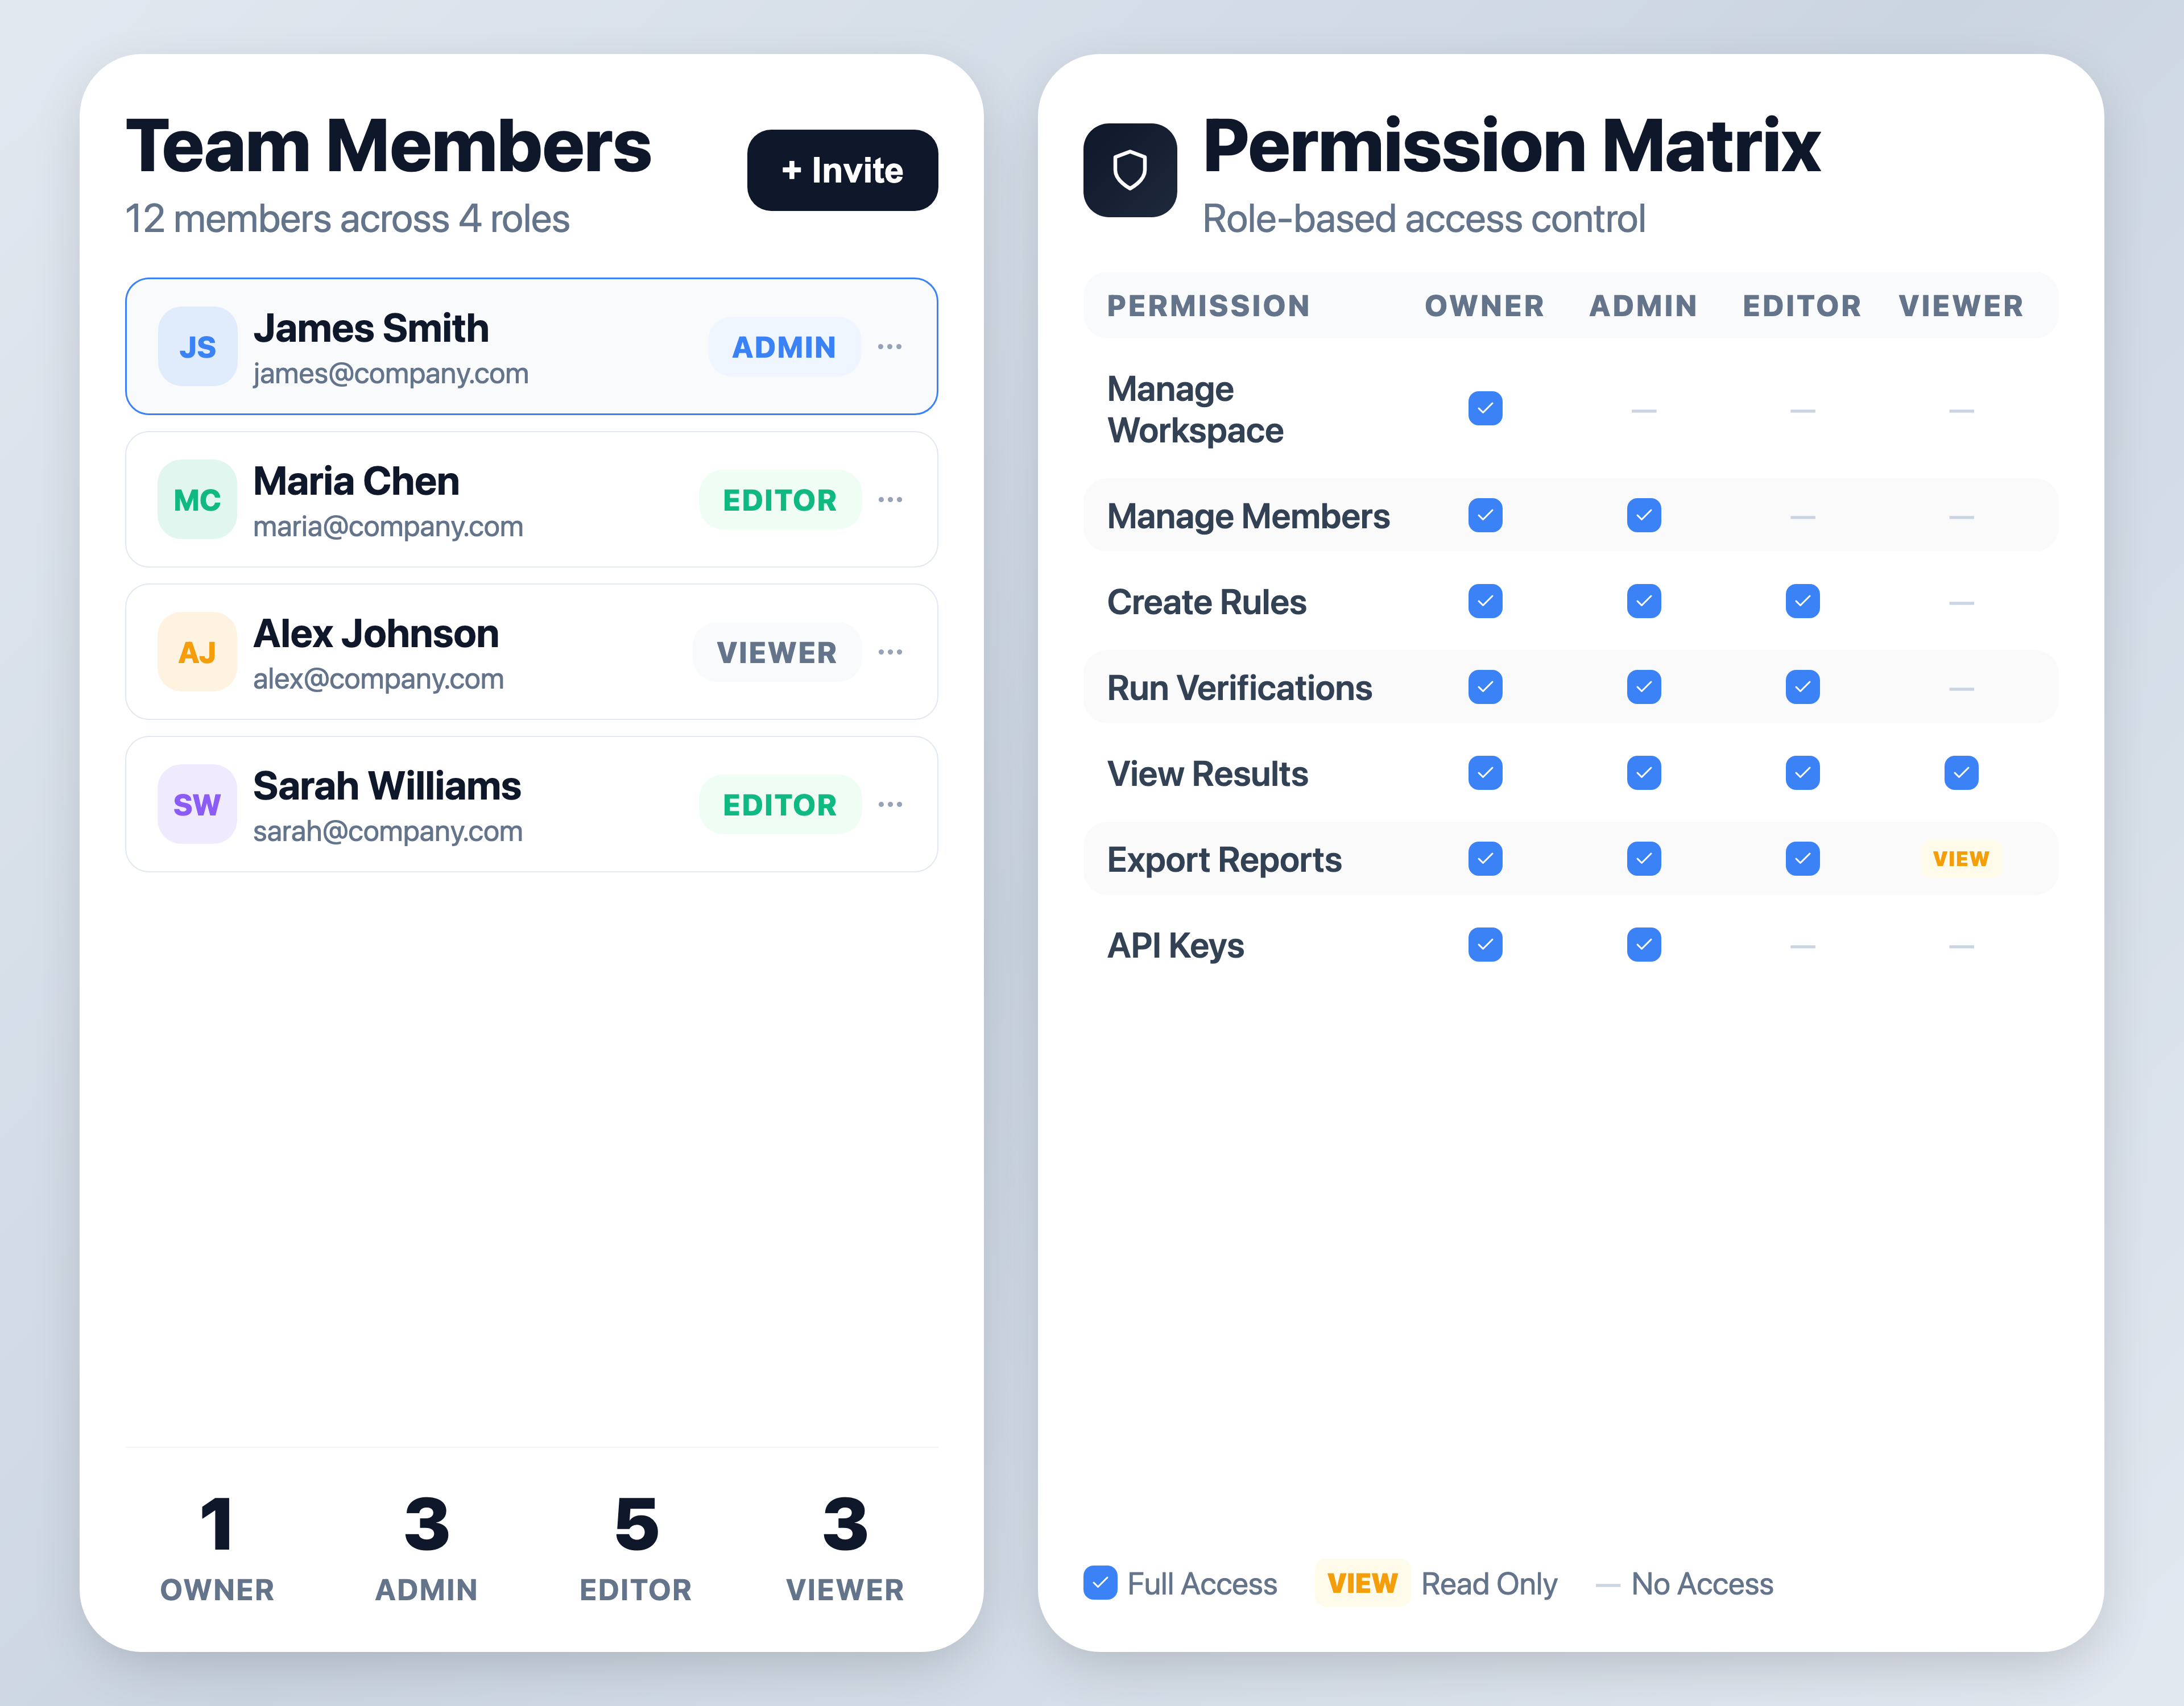Select Alex Johnson's AJ avatar
The width and height of the screenshot is (2184, 1706).
pos(197,651)
